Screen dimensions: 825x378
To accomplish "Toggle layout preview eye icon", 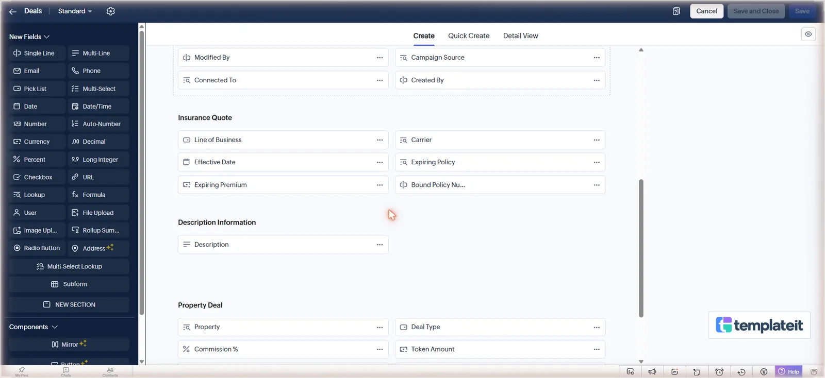I will click(808, 34).
